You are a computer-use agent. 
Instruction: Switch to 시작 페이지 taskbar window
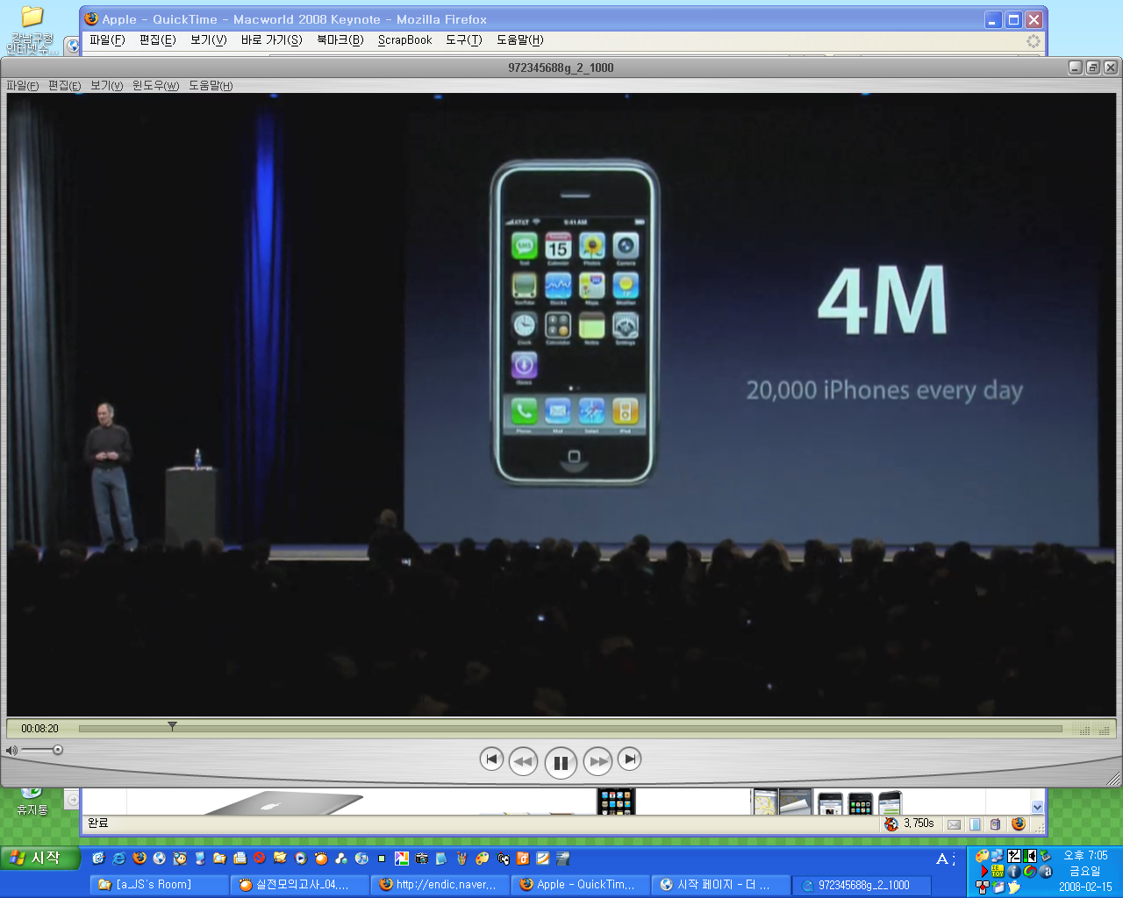720,885
